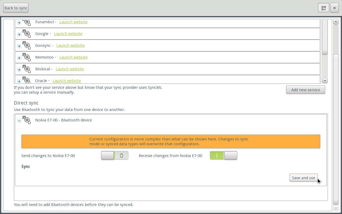Click the Google sync service icon
The height and width of the screenshot is (214, 342).
[26, 33]
